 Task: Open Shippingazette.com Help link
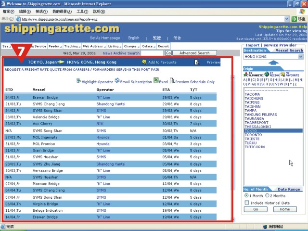pos(283,27)
